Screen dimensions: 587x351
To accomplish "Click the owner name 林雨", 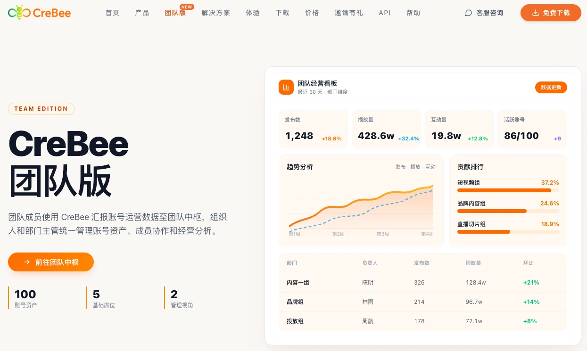I will point(368,302).
